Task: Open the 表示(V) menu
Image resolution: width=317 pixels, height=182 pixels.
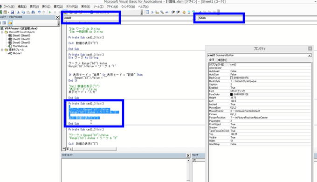Action: tap(34, 7)
